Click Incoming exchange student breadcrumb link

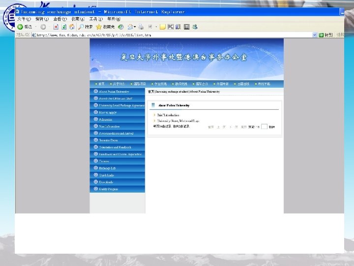pyautogui.click(x=172, y=92)
